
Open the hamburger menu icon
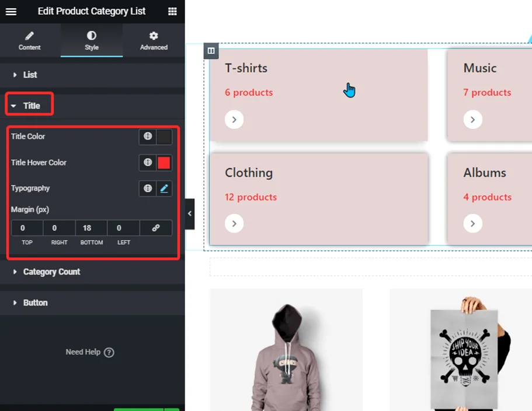11,11
